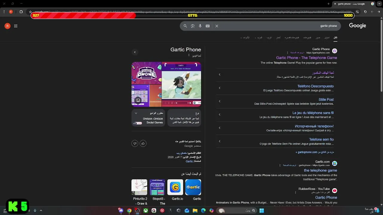Switch to the Videos search tab

[x=307, y=38]
